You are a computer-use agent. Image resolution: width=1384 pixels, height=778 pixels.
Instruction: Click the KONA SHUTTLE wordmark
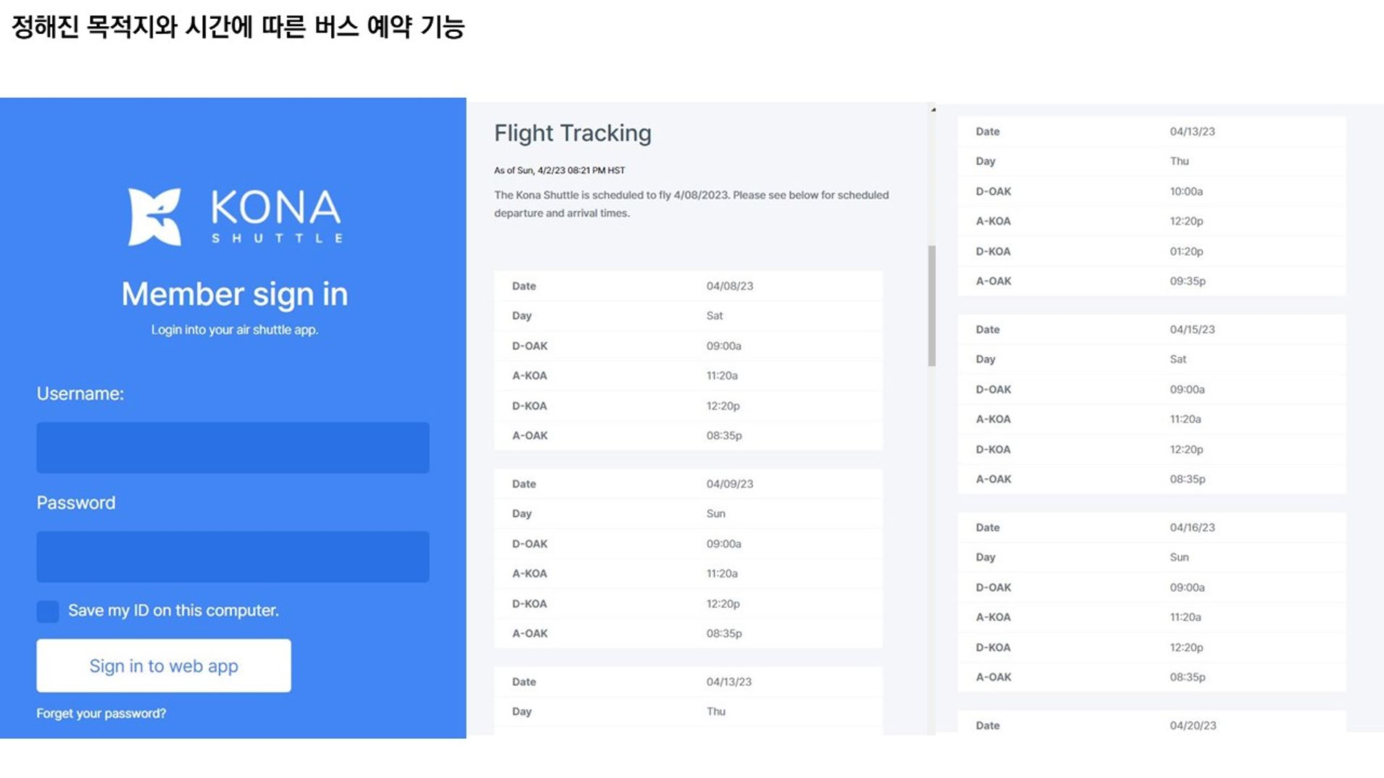pyautogui.click(x=275, y=215)
